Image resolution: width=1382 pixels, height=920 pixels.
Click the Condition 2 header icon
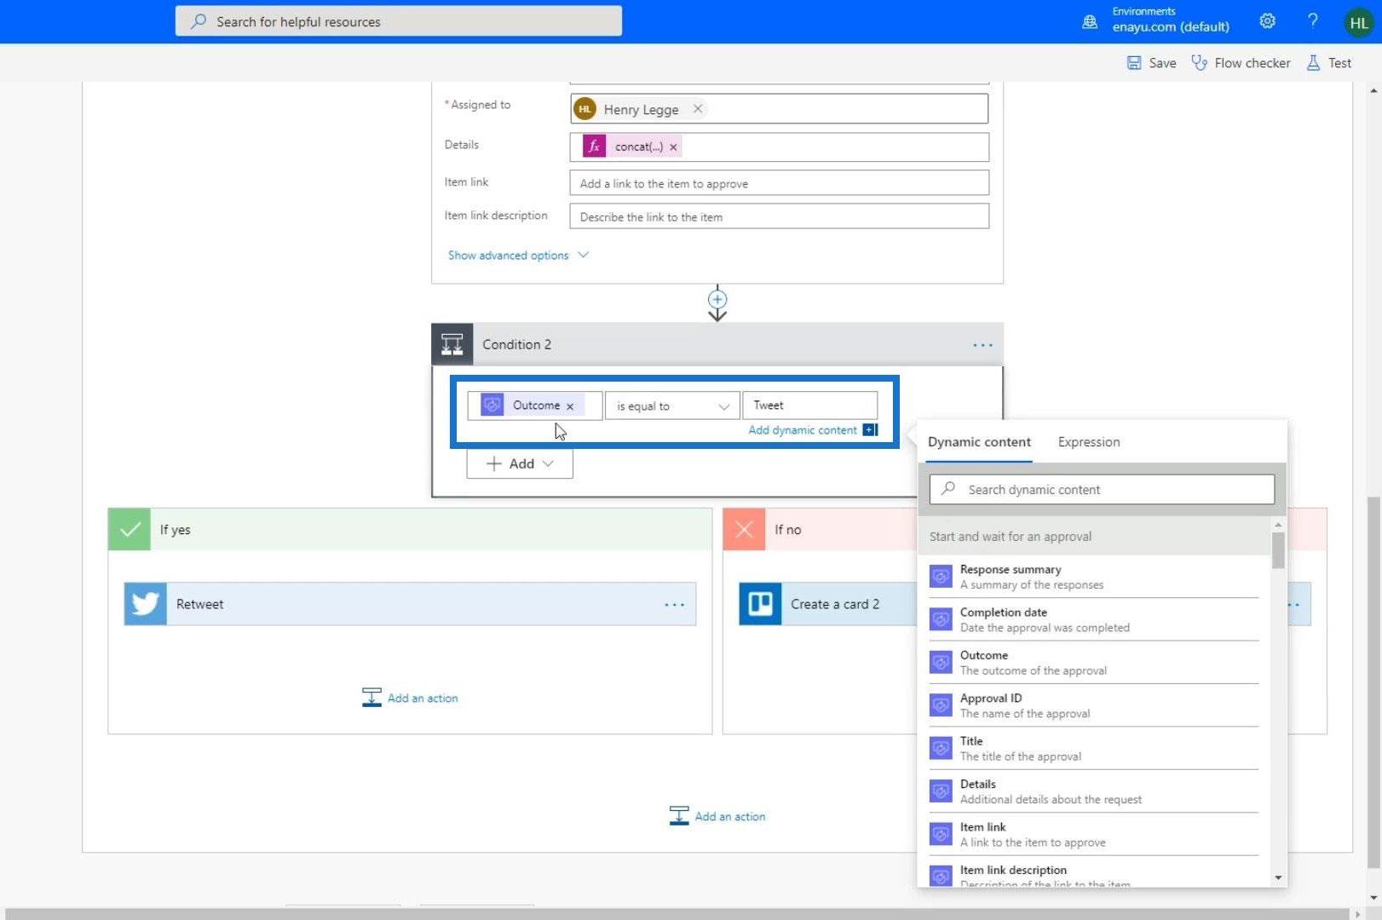(x=452, y=345)
